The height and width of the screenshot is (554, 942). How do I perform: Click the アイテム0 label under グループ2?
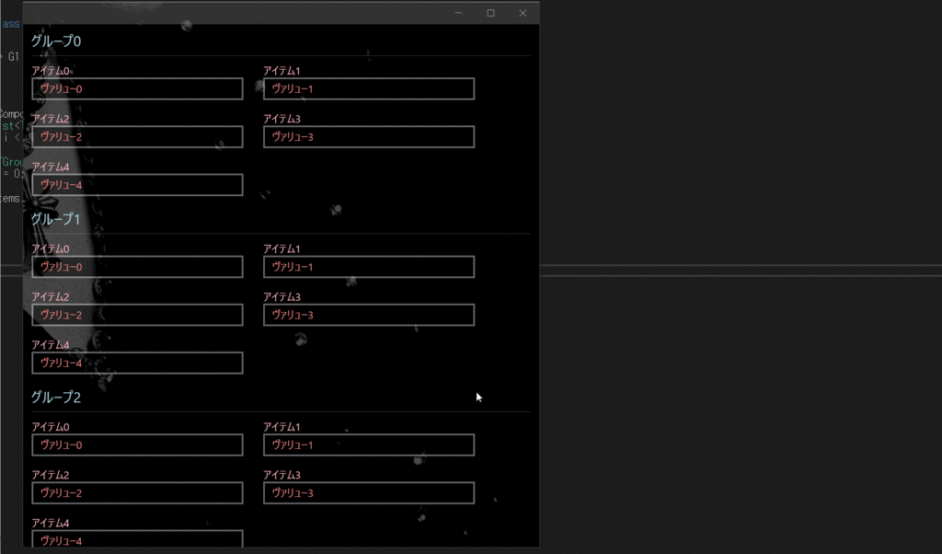51,427
